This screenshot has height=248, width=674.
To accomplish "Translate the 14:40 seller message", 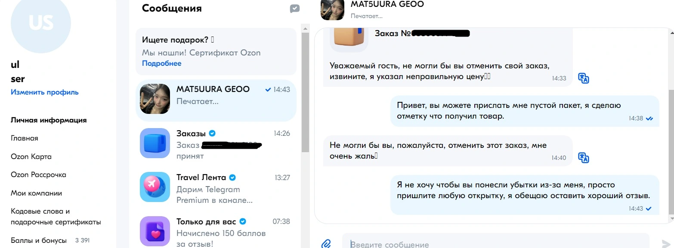I will click(x=583, y=157).
